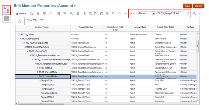
Task: Collapse the TRCS_CurrentTaxExpense node
Action: [x=23, y=43]
